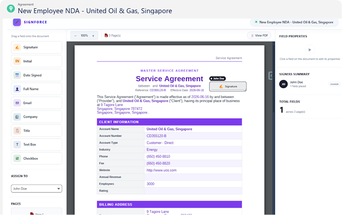
Task: Click the phone value '(650) 450-8810'
Action: [x=158, y=156]
